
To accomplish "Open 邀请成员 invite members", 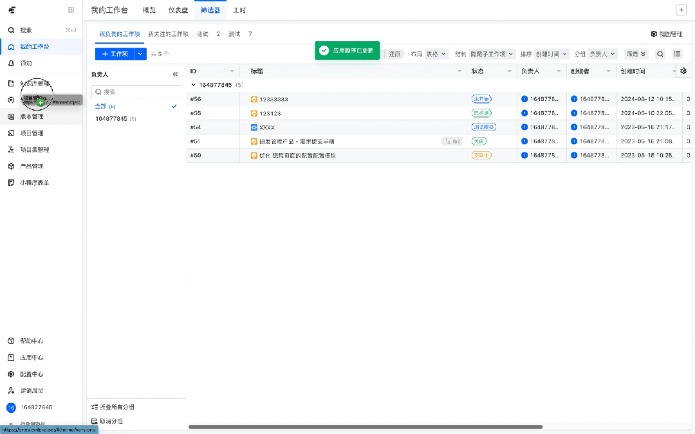I will click(x=41, y=391).
